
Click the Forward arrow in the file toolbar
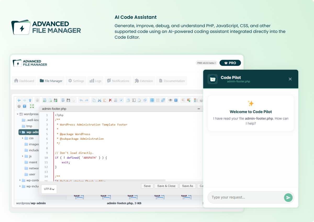[24, 100]
